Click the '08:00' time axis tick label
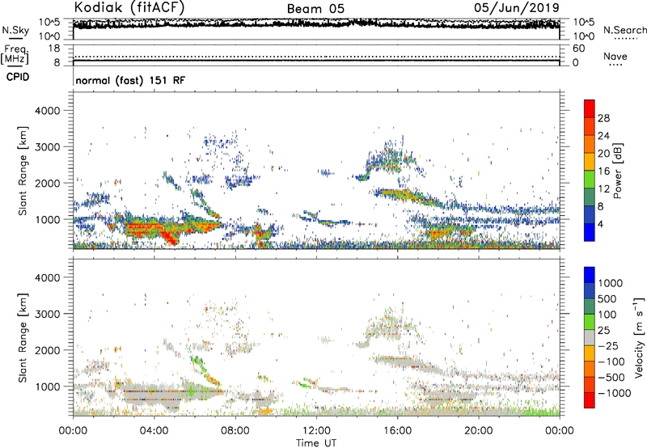Screen dimensions: 647x448 pyautogui.click(x=235, y=431)
